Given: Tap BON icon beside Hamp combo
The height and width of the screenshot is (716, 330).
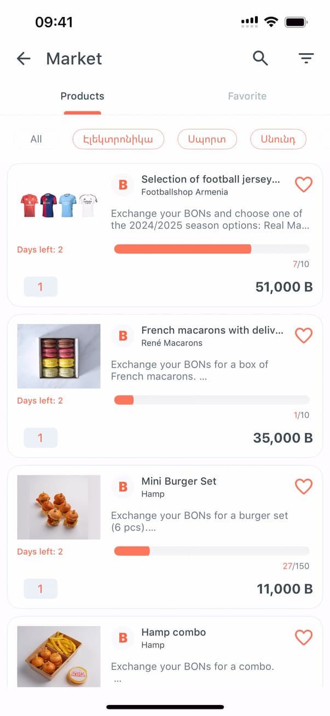Looking at the screenshot, I should [x=123, y=638].
